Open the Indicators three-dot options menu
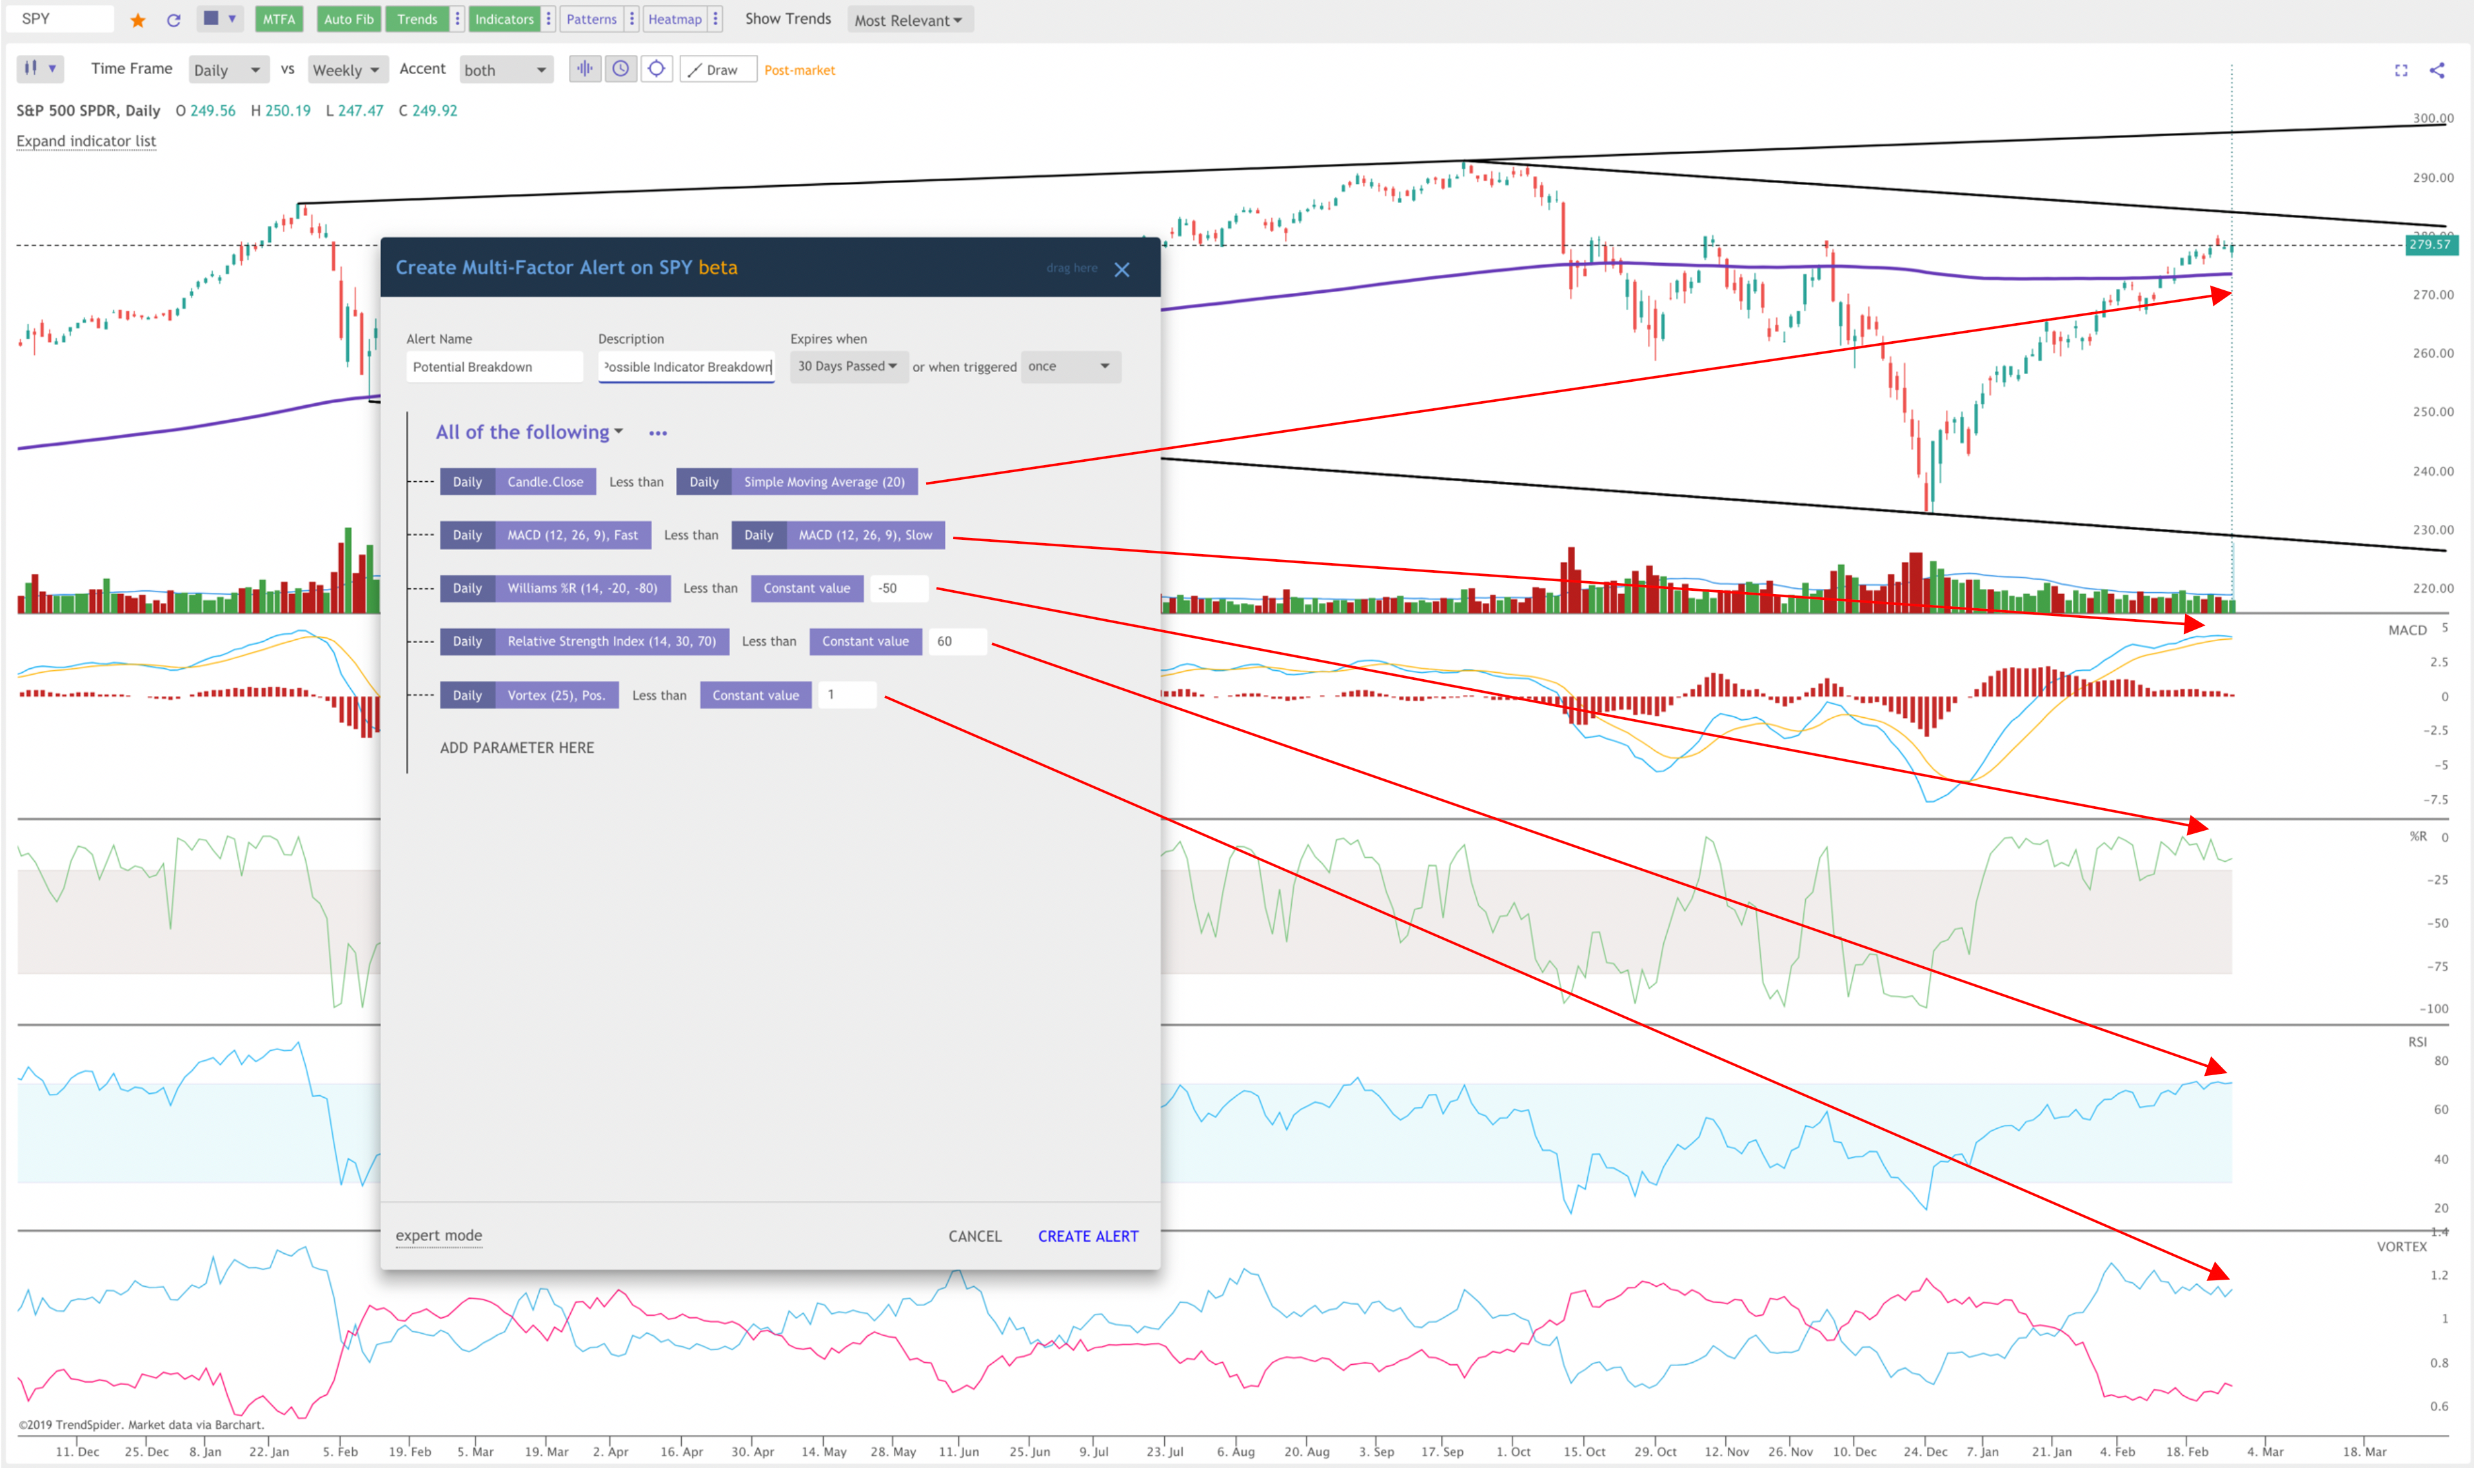The width and height of the screenshot is (2474, 1468). click(x=548, y=19)
